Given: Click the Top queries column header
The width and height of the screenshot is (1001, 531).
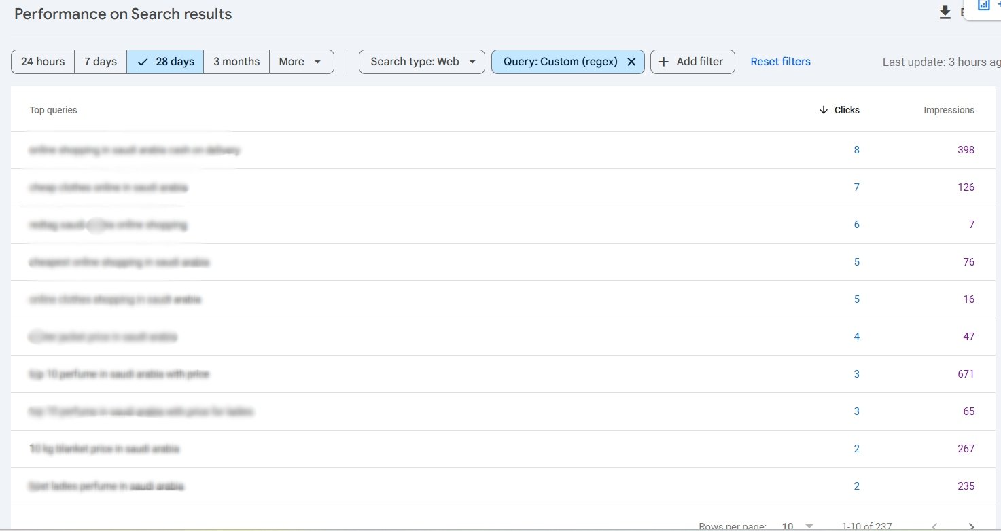Looking at the screenshot, I should coord(53,110).
